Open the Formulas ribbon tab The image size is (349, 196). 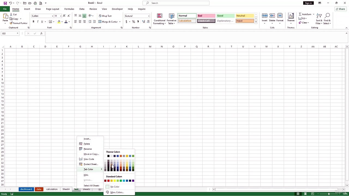click(69, 9)
